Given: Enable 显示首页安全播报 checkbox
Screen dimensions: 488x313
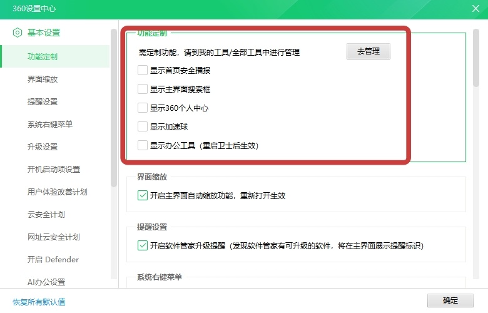Looking at the screenshot, I should pyautogui.click(x=143, y=70).
